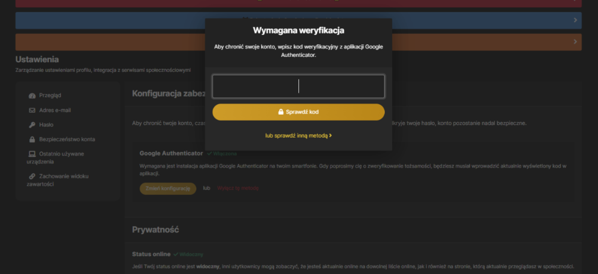The width and height of the screenshot is (598, 274).
Task: Click the lock icon inside Sprawdź kod button
Action: click(280, 112)
